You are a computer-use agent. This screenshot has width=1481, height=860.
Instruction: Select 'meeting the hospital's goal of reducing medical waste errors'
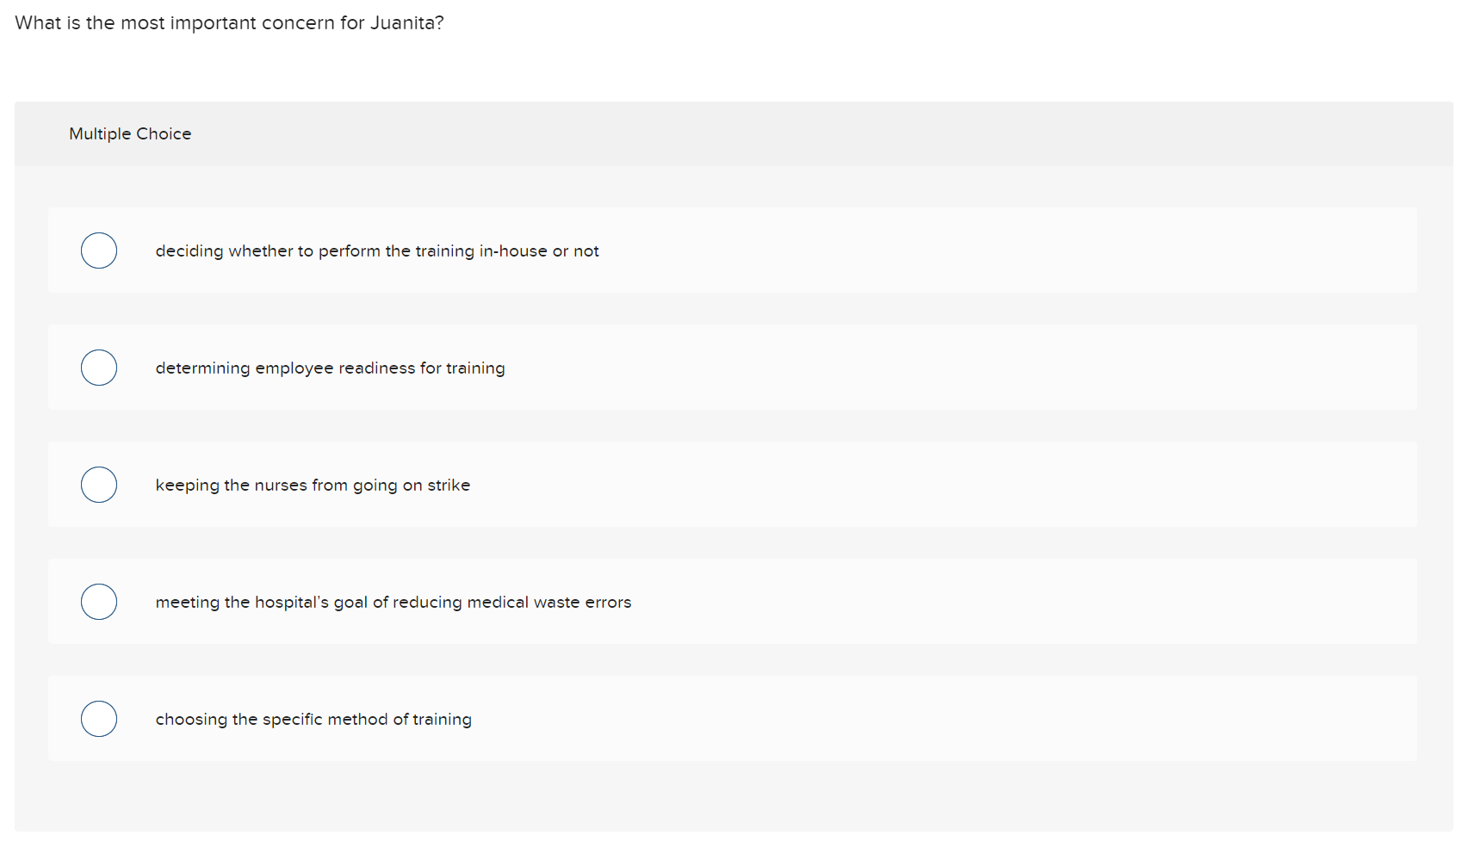click(99, 602)
